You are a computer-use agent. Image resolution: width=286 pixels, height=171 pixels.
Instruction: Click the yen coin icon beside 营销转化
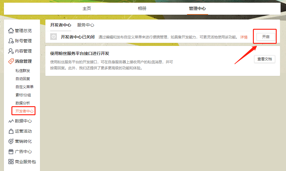tap(11, 141)
